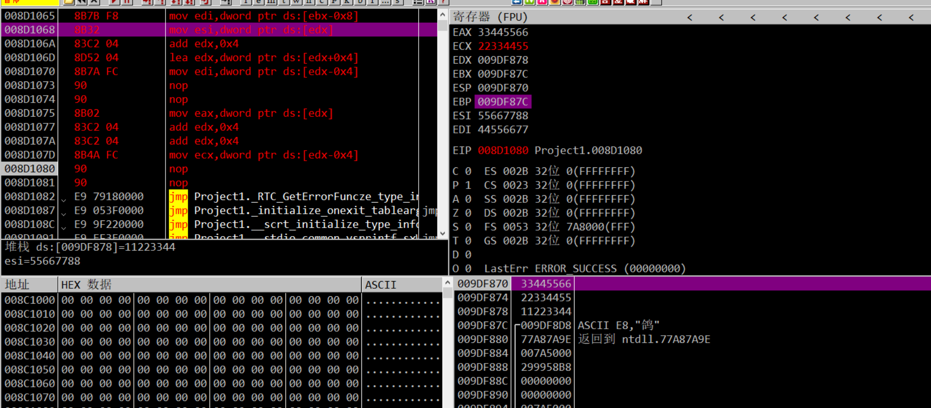
Task: Select the ESI register value 55667788
Action: coord(503,116)
